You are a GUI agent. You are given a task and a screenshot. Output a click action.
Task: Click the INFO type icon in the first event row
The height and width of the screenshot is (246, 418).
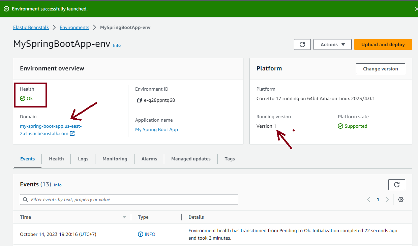tap(141, 234)
